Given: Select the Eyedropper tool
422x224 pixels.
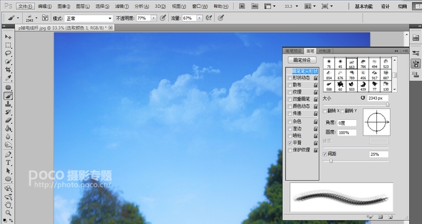Looking at the screenshot, I should coord(8,78).
